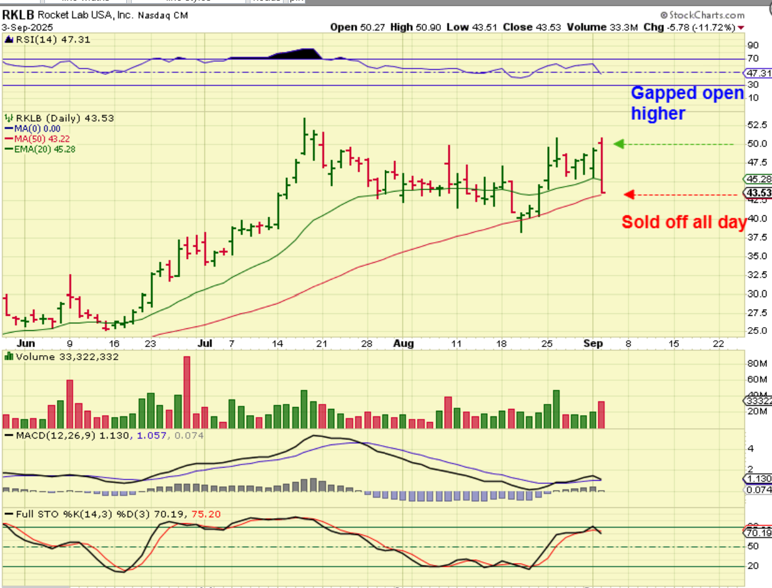Click the small icon before RSI(14) label
Screen dimensions: 772x588
9,39
